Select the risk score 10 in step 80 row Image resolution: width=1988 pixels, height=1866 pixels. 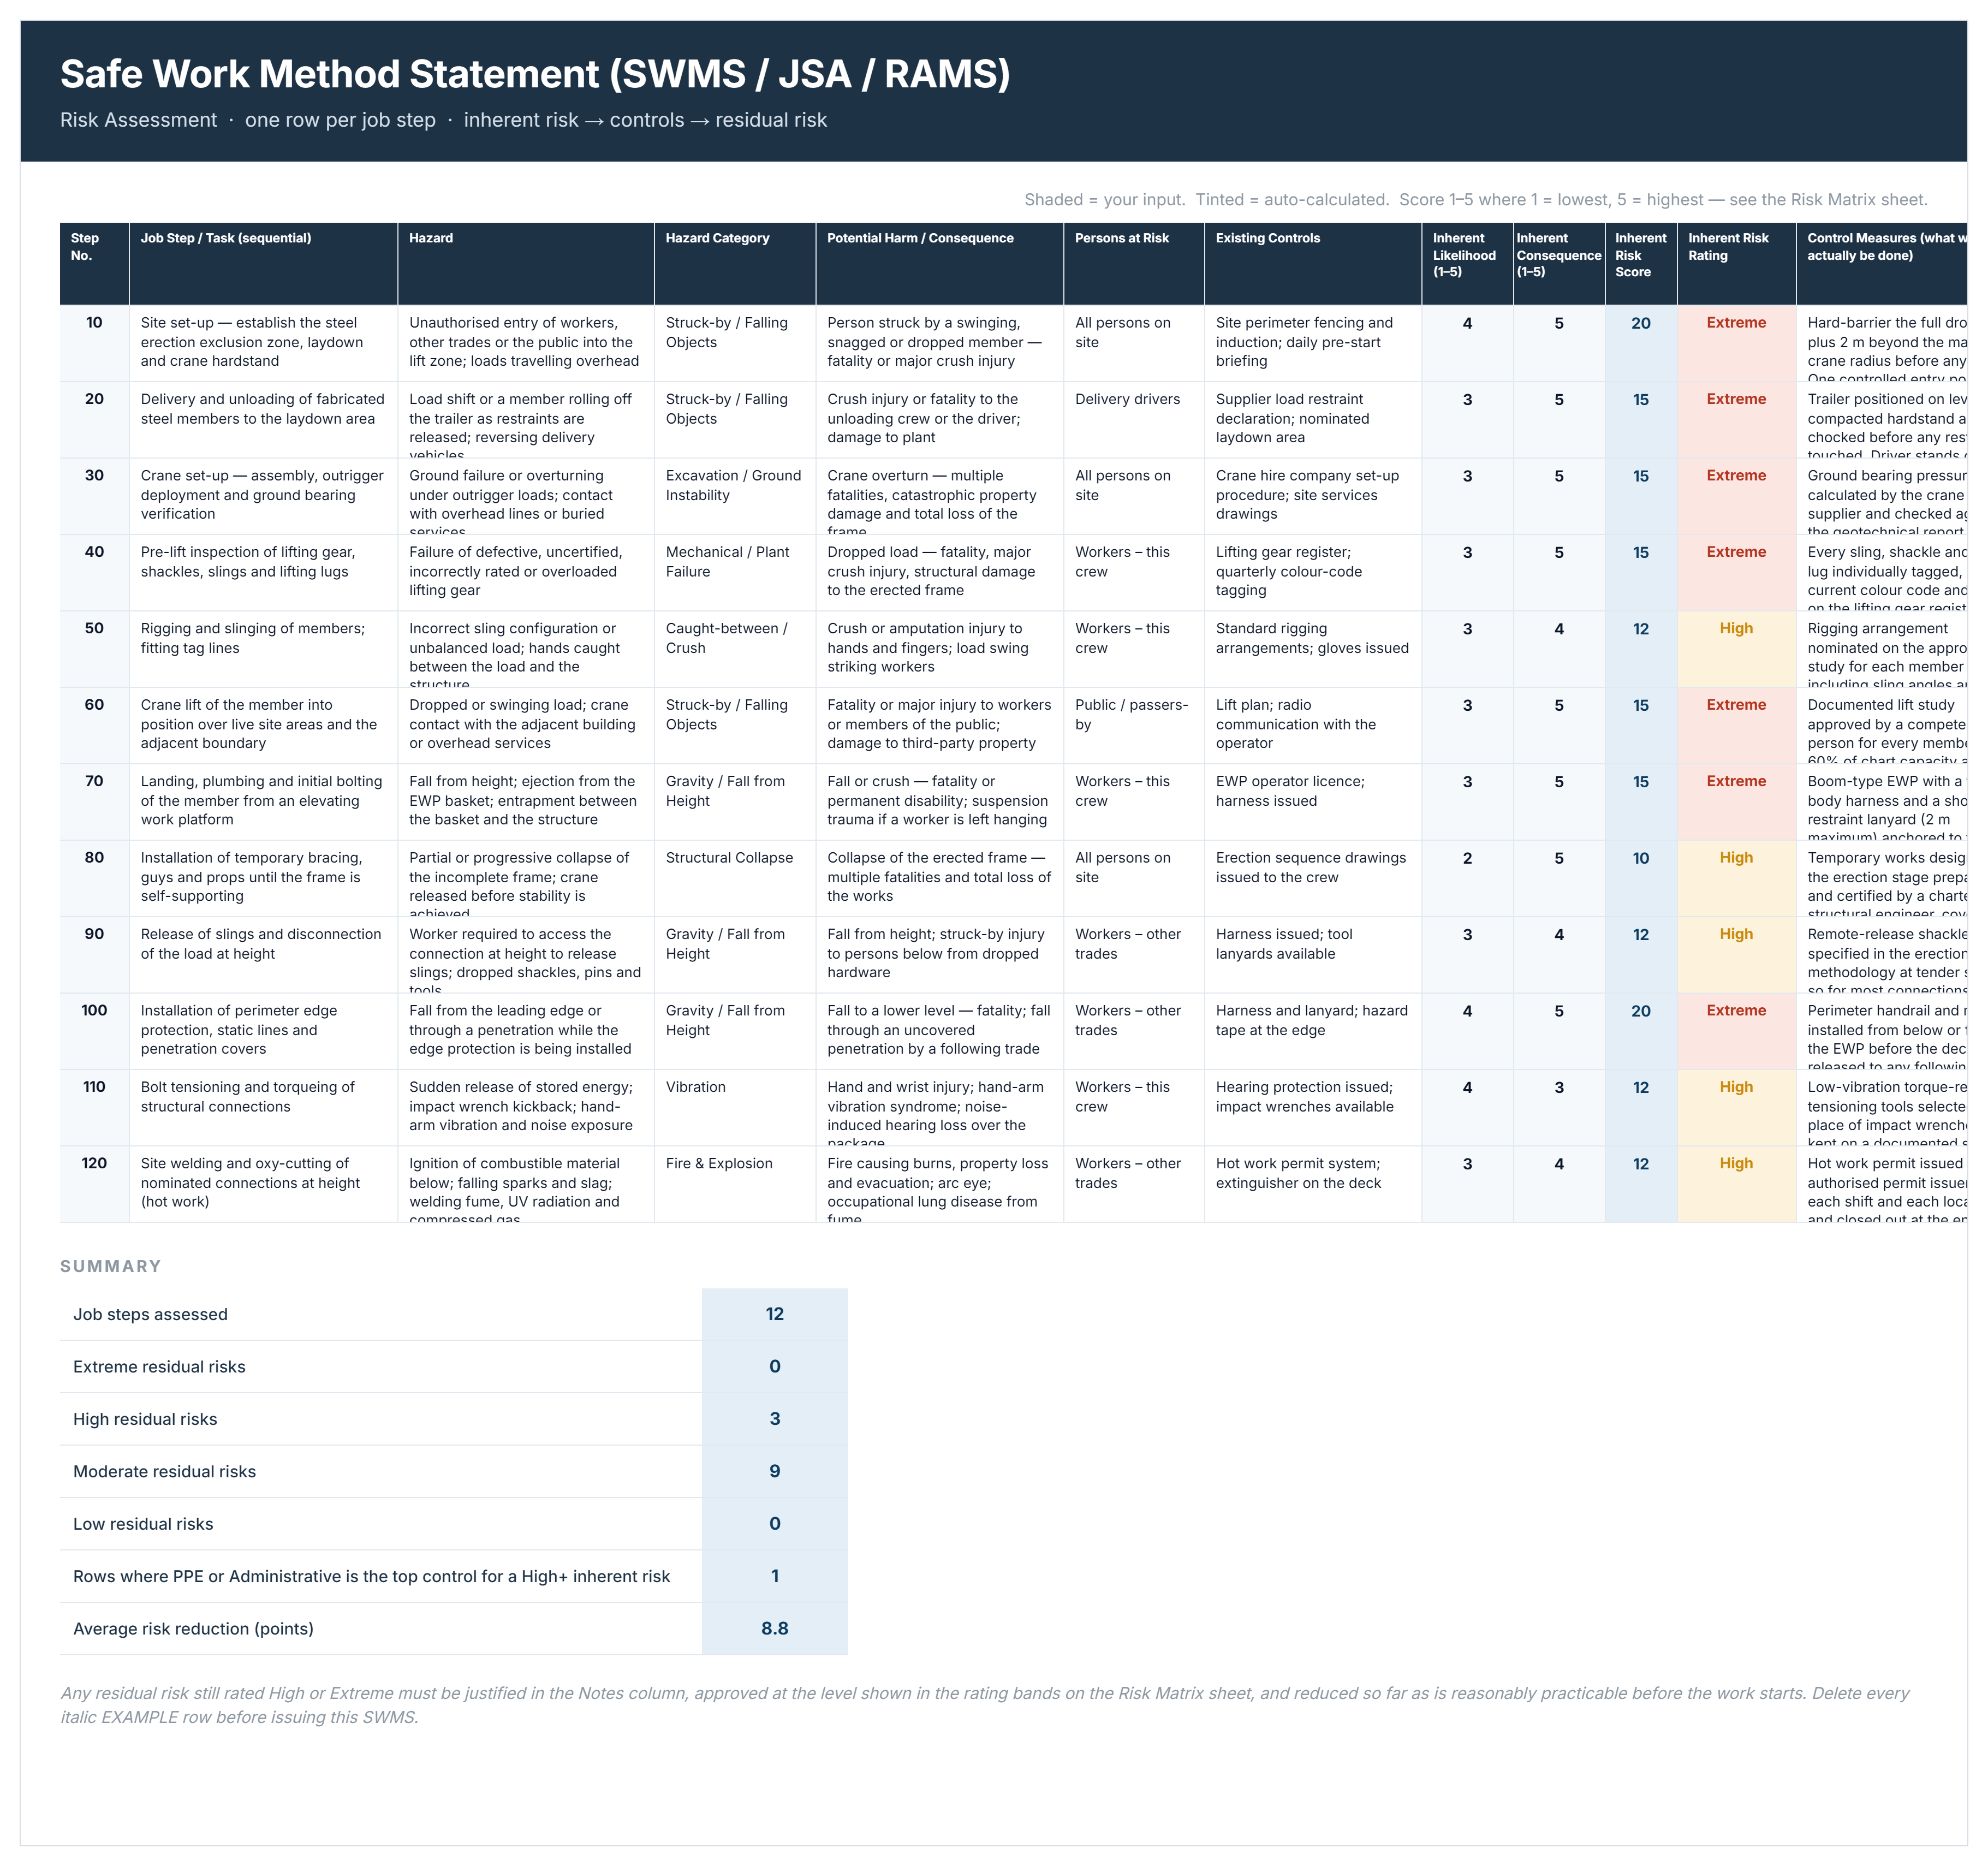point(1641,878)
